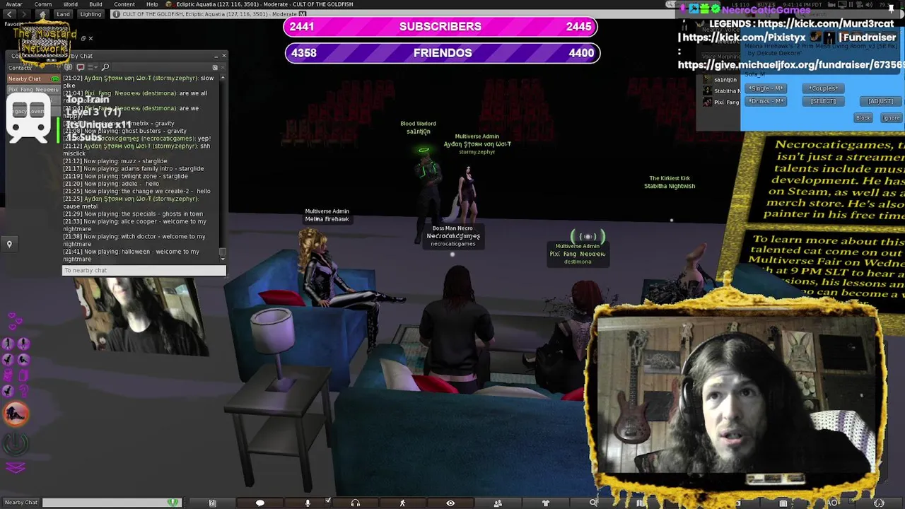This screenshot has height=509, width=905.
Task: Click the people icon in bottom toolbar
Action: point(498,503)
